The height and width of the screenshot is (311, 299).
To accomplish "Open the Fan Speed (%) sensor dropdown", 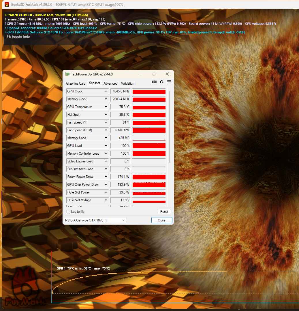I will [x=106, y=122].
